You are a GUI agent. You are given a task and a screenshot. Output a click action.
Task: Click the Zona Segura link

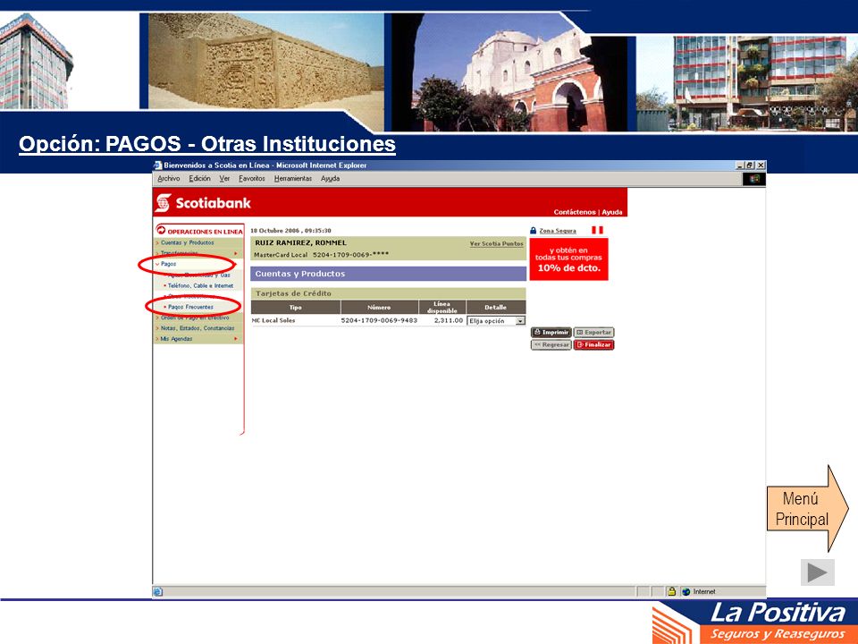557,231
